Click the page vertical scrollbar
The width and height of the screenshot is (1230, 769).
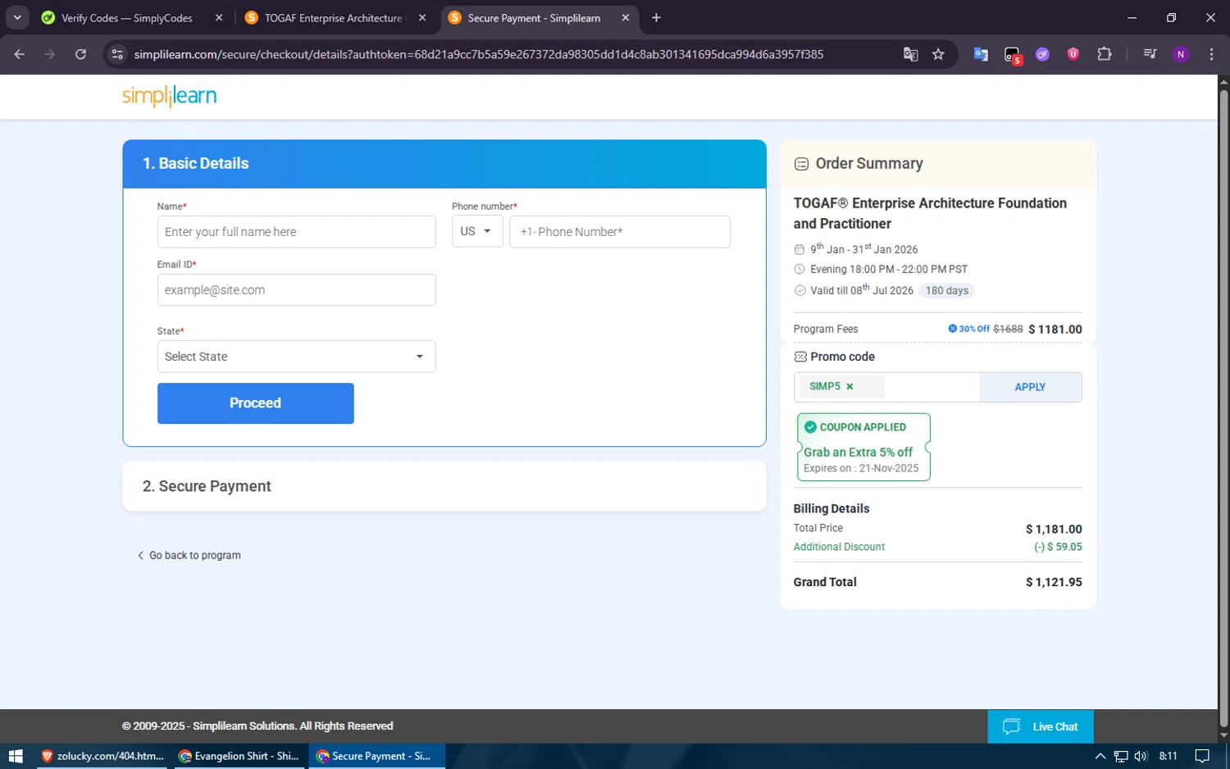click(x=1223, y=408)
